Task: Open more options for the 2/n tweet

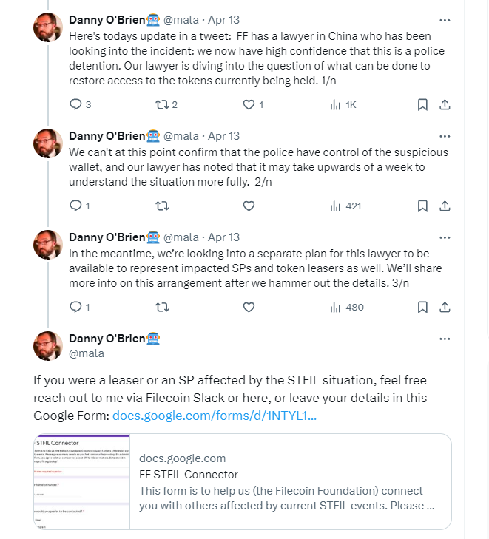Action: click(x=445, y=136)
